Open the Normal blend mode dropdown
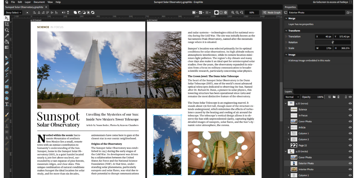Viewport: 356px width, 178px height. [292, 97]
